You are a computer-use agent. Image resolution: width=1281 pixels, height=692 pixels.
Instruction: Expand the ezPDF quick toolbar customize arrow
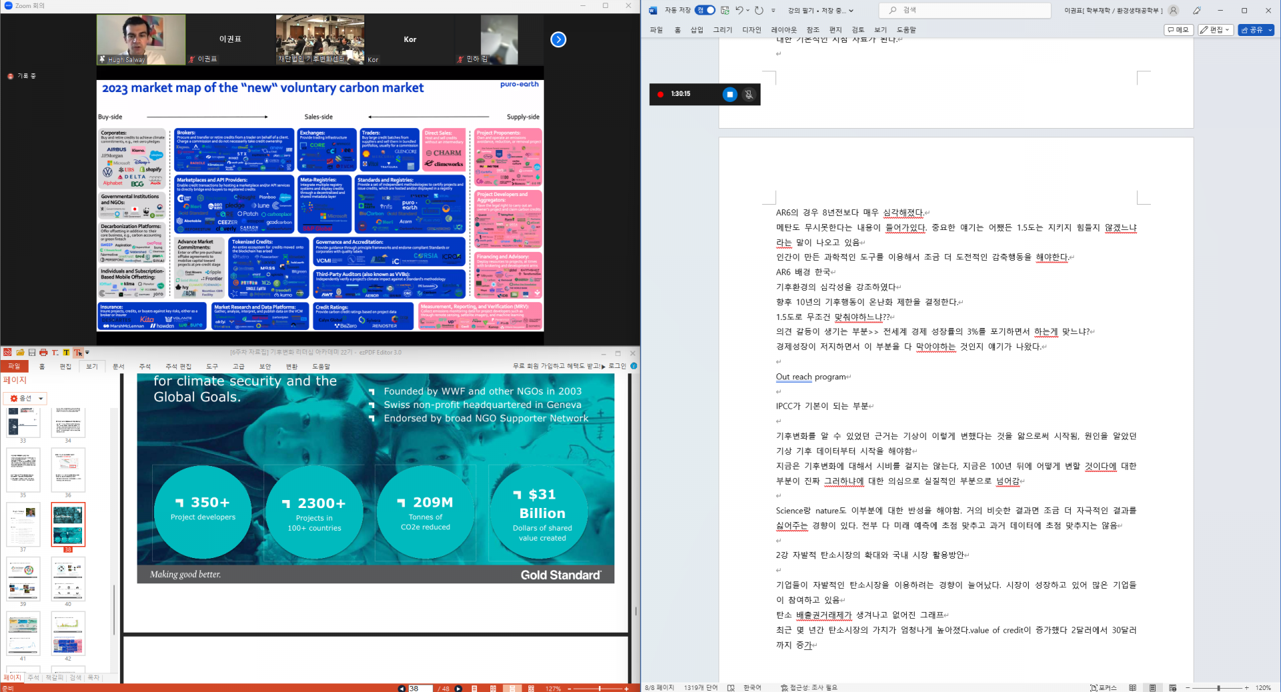(87, 353)
